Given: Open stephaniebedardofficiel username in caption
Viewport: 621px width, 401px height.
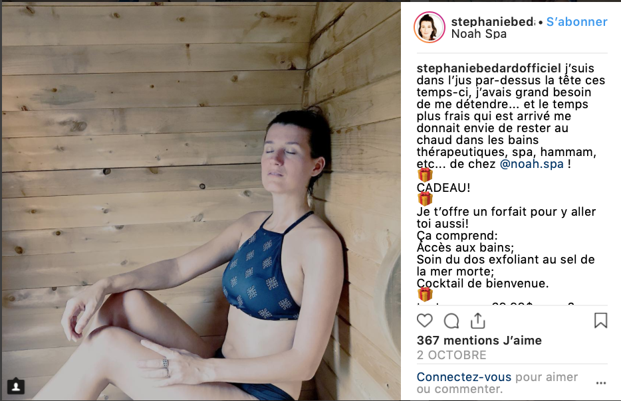Looking at the screenshot, I should (x=489, y=68).
